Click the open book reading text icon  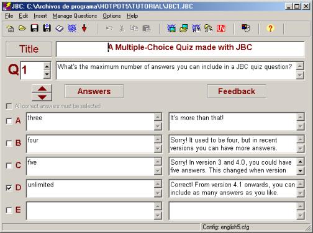point(60,29)
